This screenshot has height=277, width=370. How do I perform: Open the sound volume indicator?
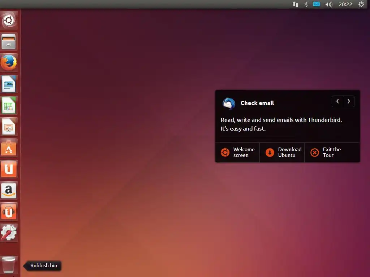point(329,4)
